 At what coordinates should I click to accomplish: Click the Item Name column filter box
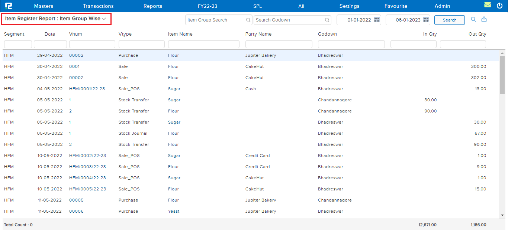(203, 44)
